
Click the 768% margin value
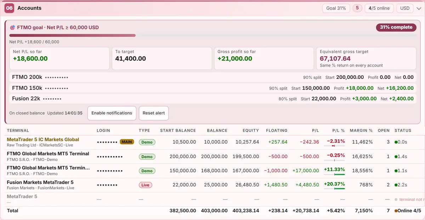[365, 185]
